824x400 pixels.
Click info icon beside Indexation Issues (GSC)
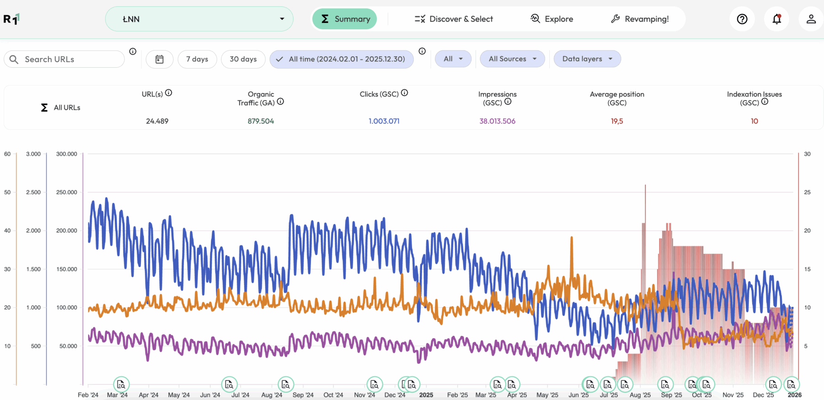pyautogui.click(x=764, y=101)
